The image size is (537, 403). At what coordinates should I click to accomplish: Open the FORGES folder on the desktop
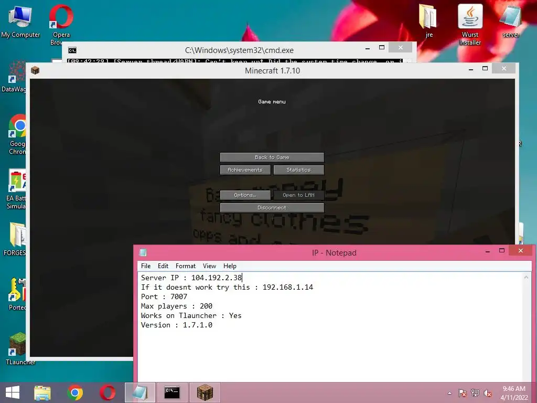(14, 239)
